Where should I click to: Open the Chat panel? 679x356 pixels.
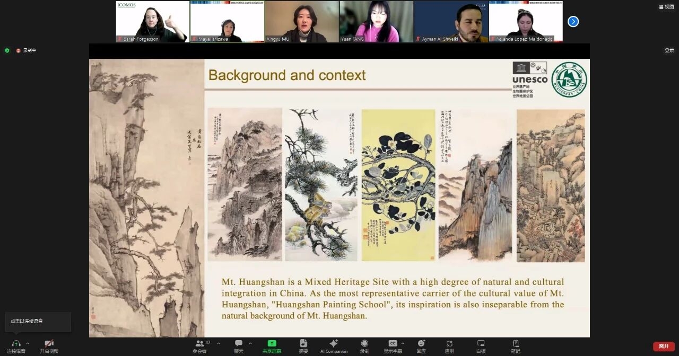click(x=239, y=344)
